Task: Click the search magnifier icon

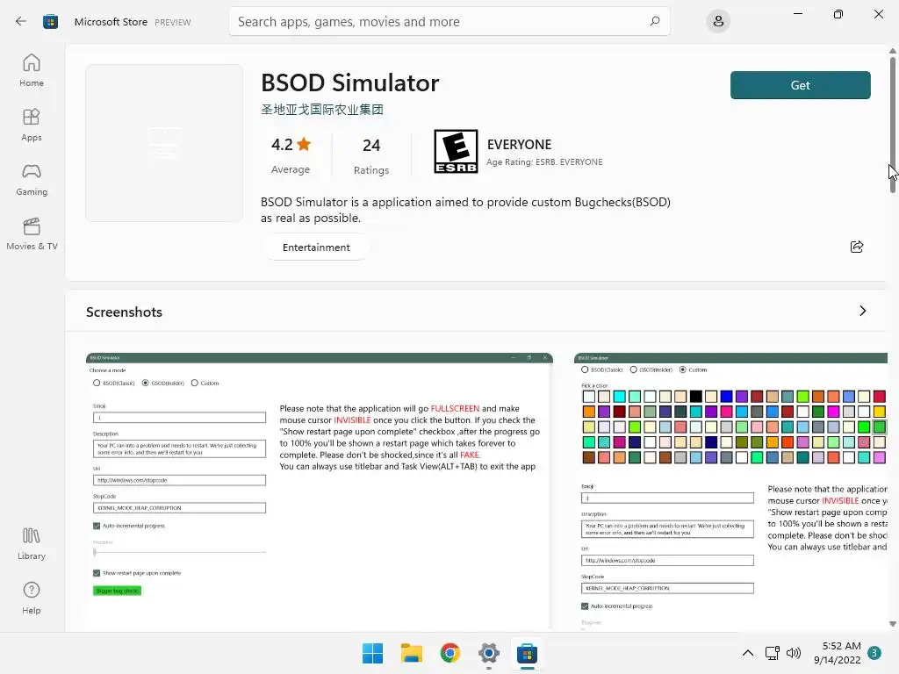Action: pyautogui.click(x=655, y=21)
